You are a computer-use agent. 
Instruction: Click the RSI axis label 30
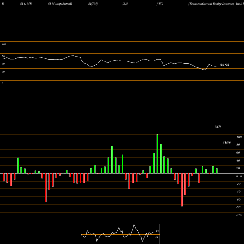coord(3,72)
